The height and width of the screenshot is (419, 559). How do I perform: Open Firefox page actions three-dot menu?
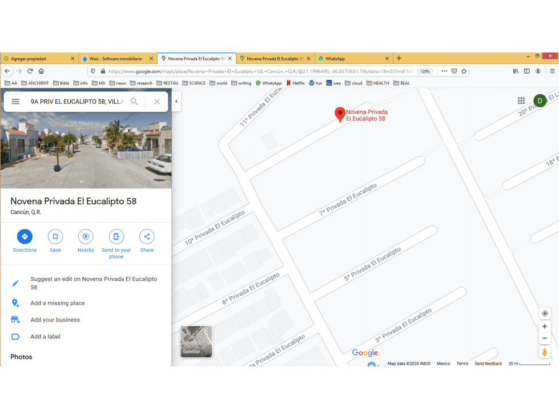pyautogui.click(x=444, y=71)
